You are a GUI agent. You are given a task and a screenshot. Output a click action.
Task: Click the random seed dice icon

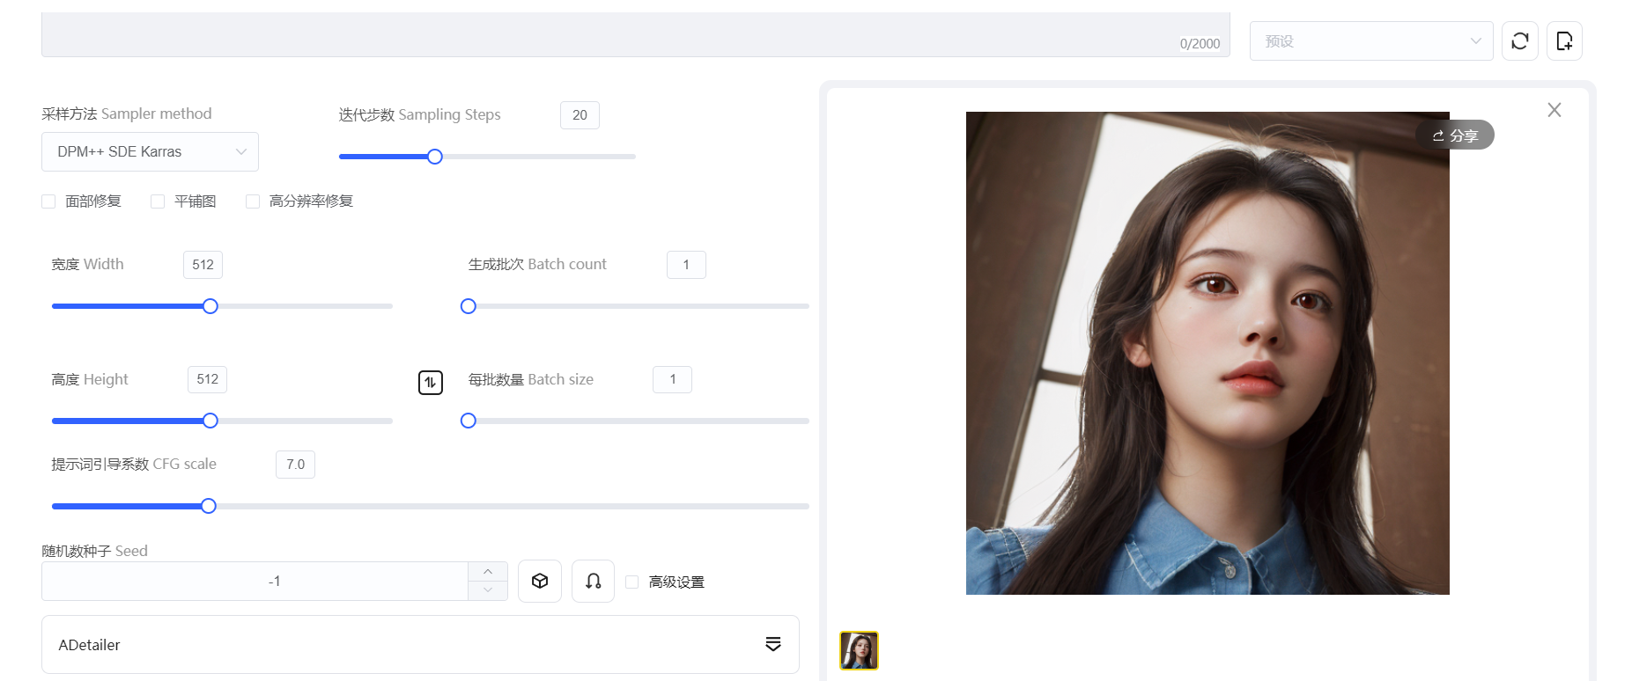click(540, 582)
